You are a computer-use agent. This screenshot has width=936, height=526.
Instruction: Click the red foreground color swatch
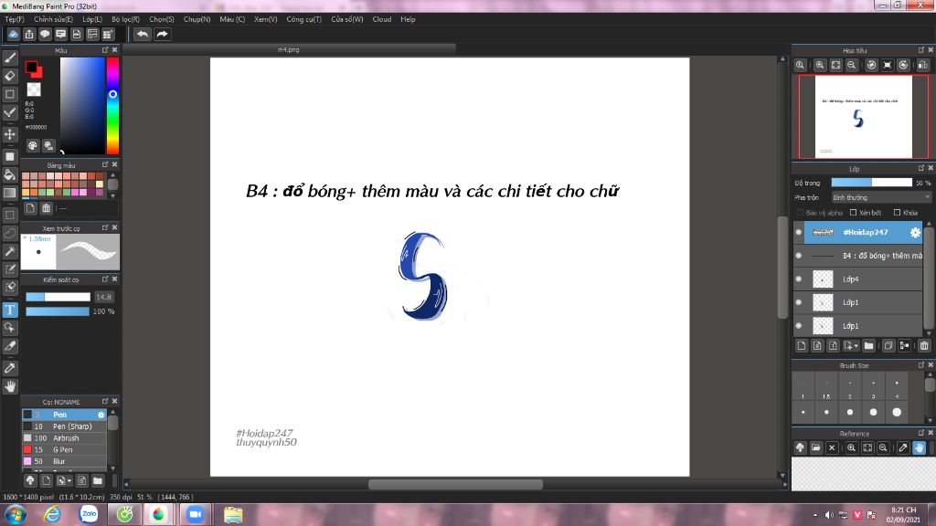coord(37,72)
